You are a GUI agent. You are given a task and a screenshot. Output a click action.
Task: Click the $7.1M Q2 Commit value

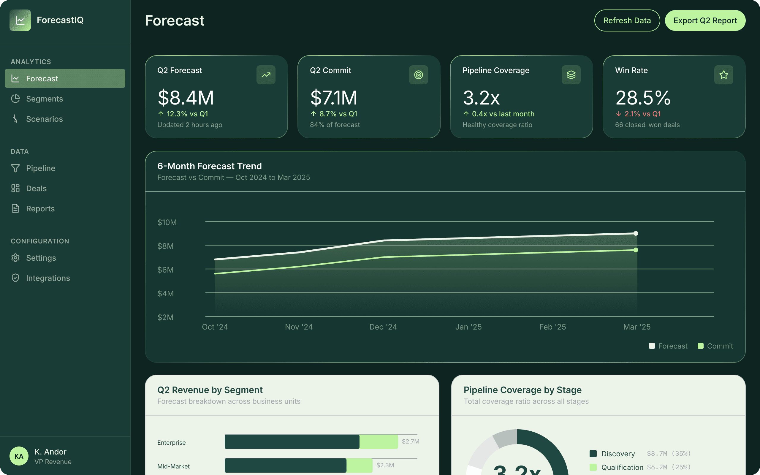coord(333,97)
